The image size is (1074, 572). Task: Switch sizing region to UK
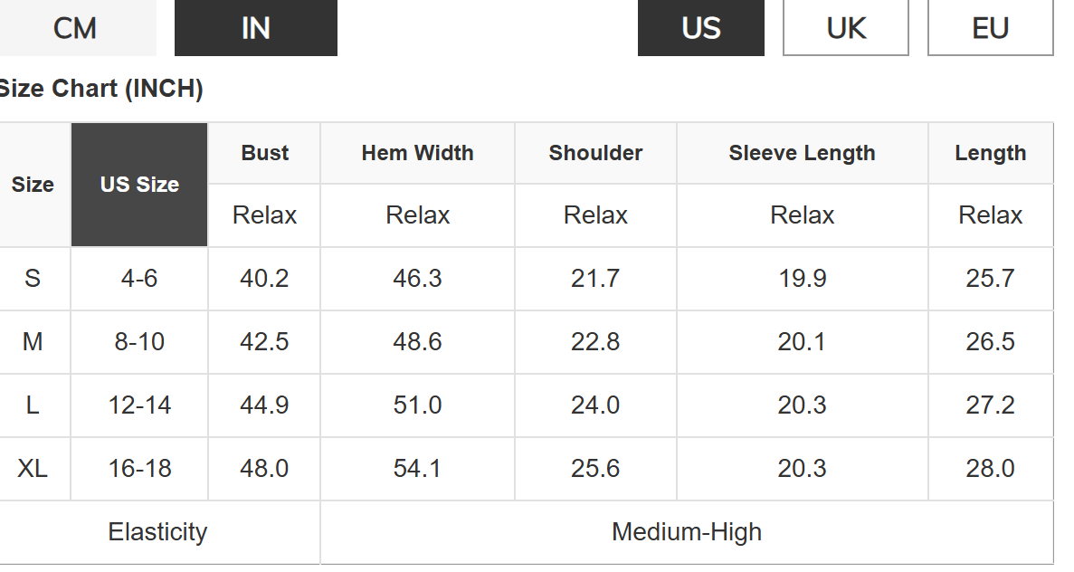(845, 28)
